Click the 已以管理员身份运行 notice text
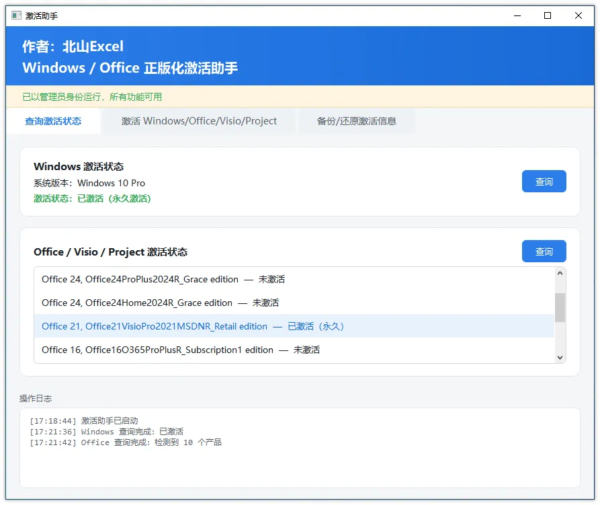Screen dimensions: 600x505 click(92, 97)
